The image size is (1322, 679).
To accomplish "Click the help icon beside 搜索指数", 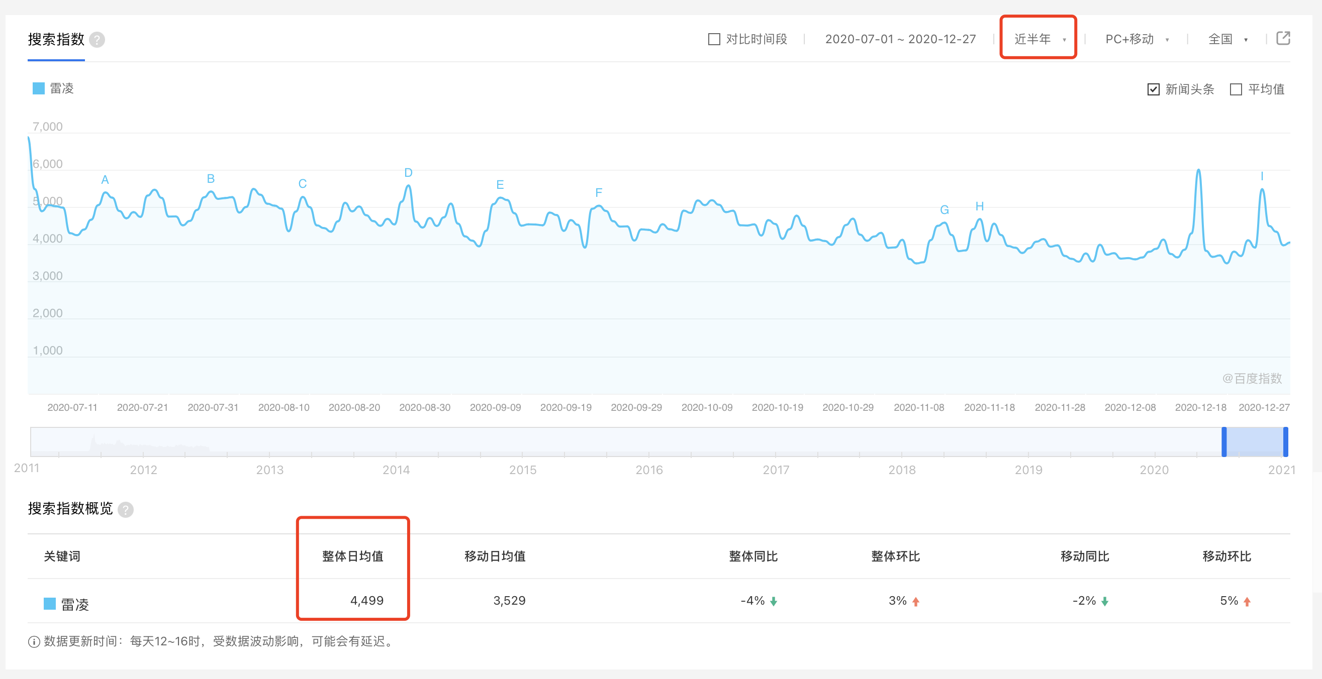I will click(x=97, y=40).
